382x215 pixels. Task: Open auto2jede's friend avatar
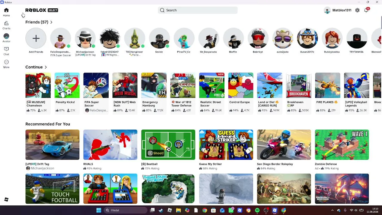283,38
